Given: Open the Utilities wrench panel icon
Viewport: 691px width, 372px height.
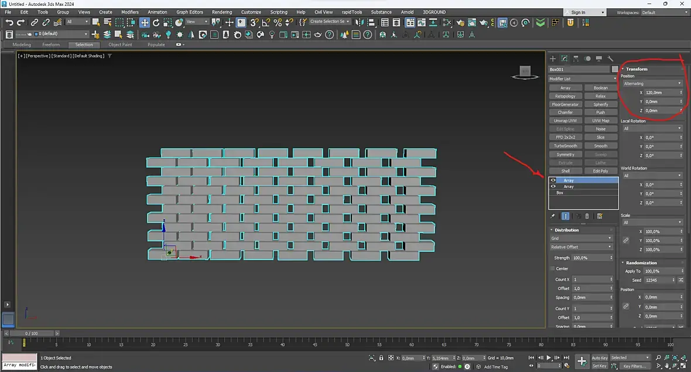Looking at the screenshot, I should coord(610,59).
